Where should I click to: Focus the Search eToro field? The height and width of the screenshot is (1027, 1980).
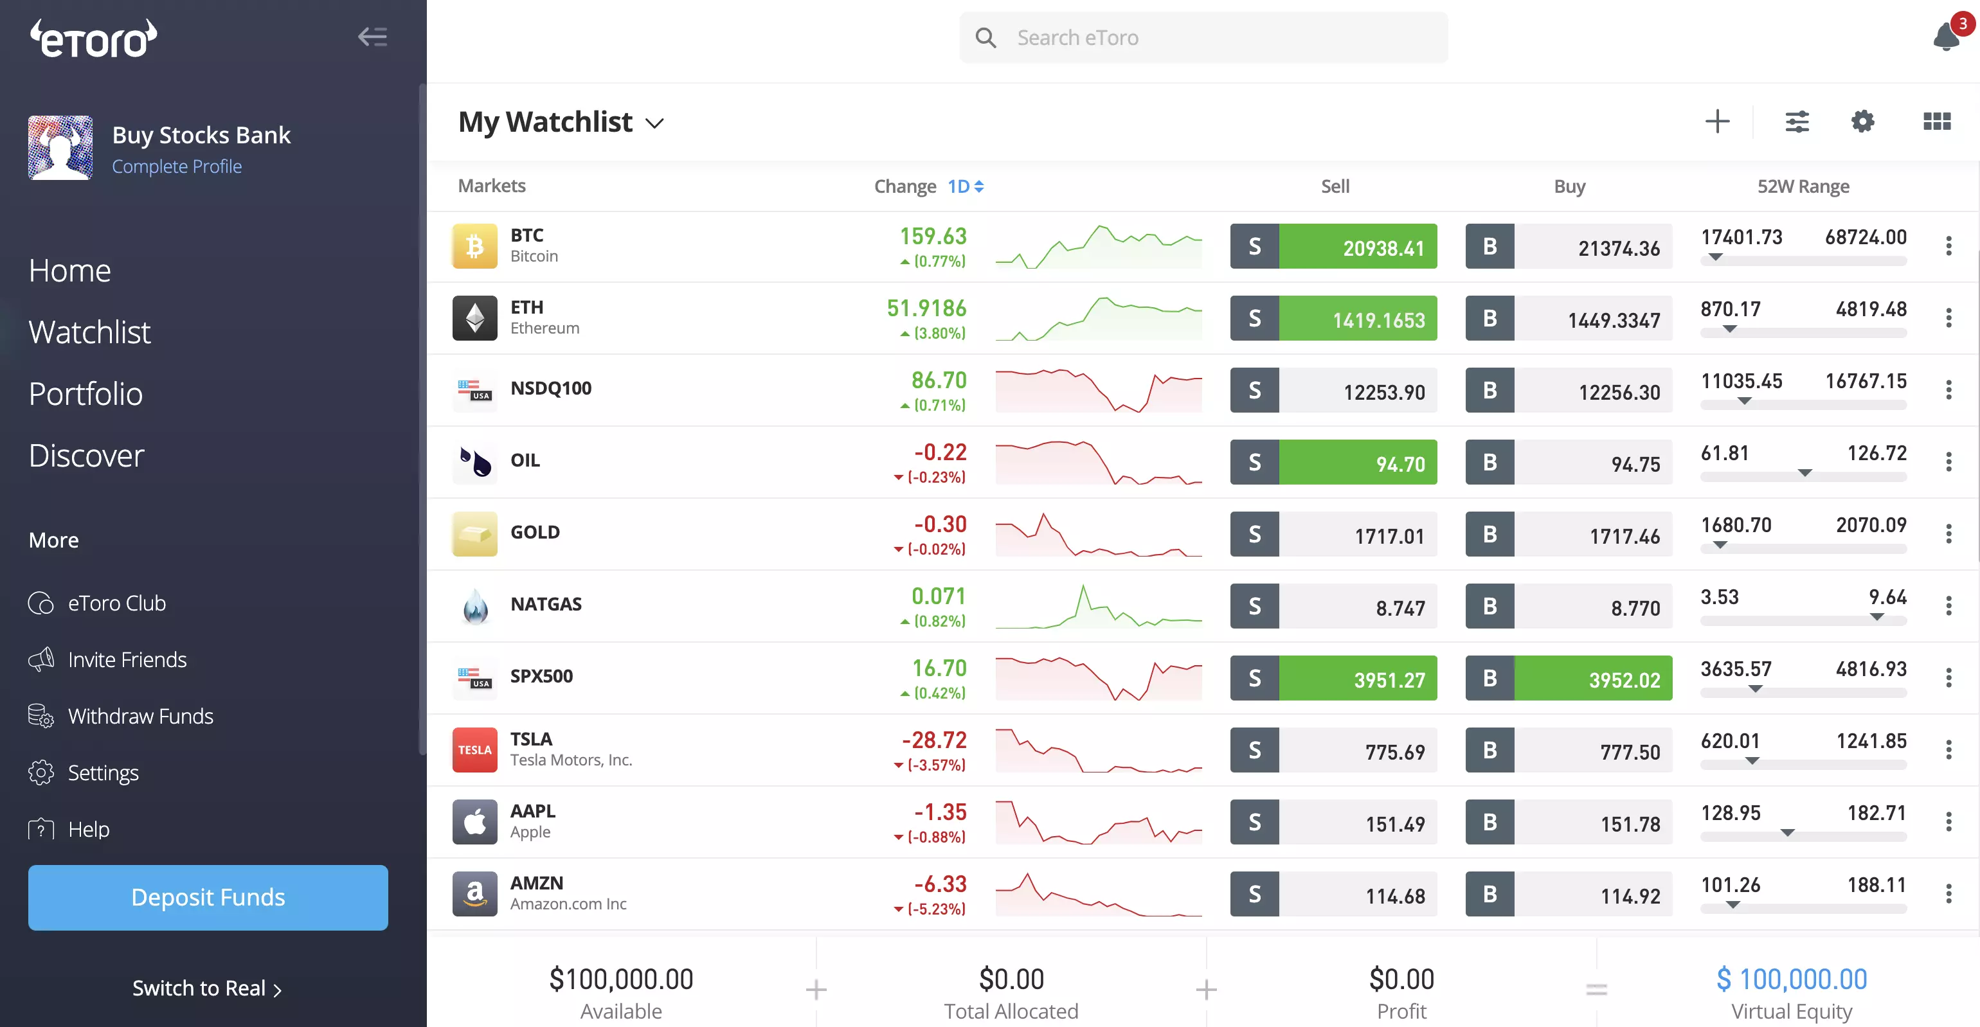[x=1203, y=38]
